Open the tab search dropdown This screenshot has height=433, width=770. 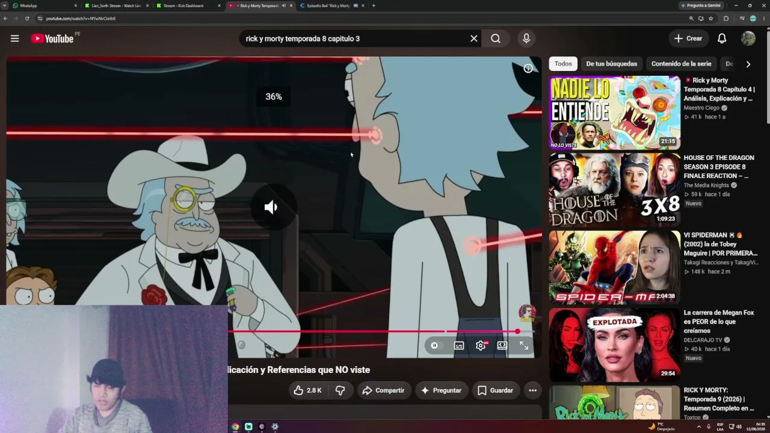coord(5,5)
